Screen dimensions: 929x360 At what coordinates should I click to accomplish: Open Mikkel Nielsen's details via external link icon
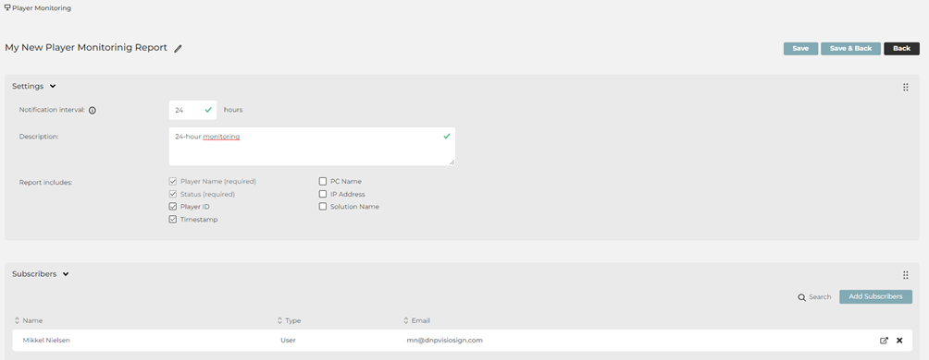884,341
